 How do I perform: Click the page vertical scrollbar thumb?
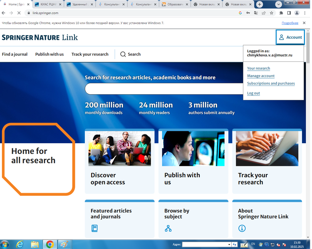(x=308, y=48)
